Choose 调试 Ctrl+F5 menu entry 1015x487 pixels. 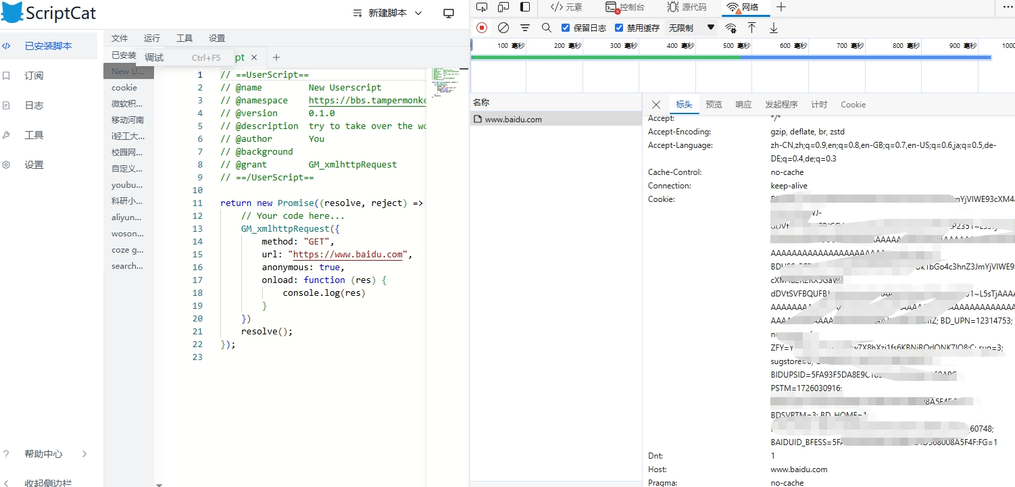coord(184,57)
